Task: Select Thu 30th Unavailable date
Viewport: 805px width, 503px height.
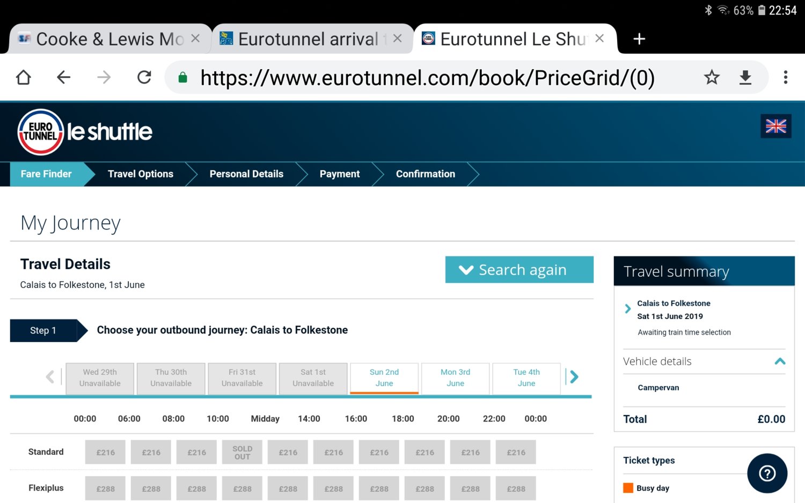Action: (x=171, y=378)
